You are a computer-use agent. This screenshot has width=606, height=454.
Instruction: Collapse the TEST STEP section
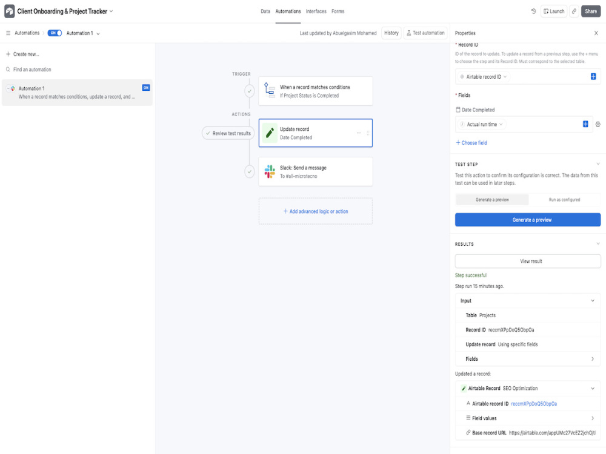598,164
